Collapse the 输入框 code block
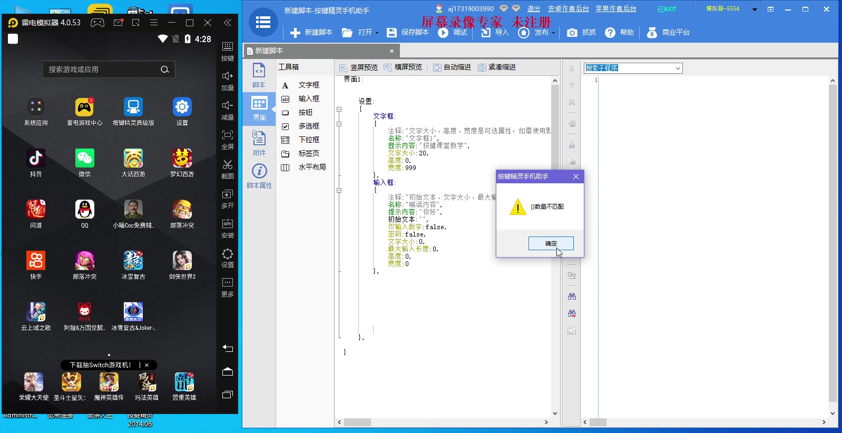Viewport: 842px width, 433px height. point(339,191)
